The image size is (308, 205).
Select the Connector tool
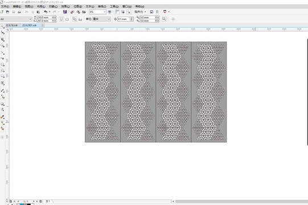pos(2,97)
